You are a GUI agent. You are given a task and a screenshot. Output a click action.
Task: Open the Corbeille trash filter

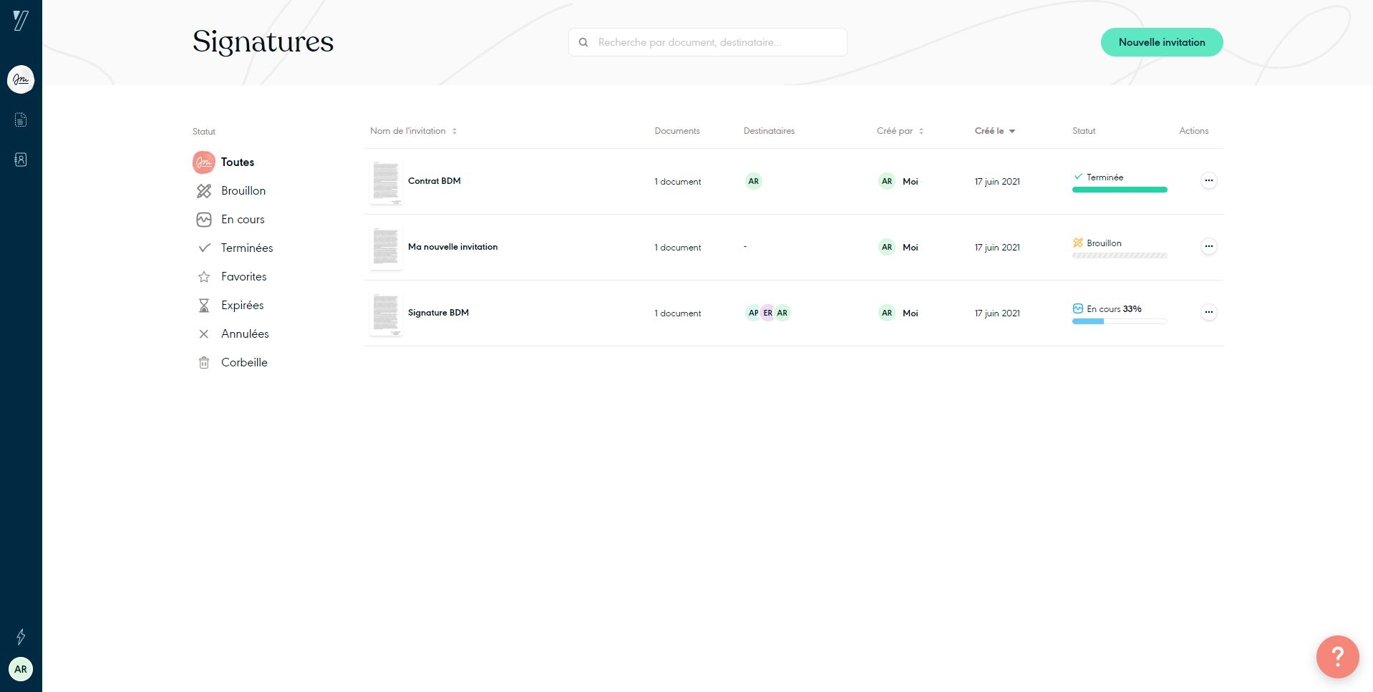pos(243,363)
